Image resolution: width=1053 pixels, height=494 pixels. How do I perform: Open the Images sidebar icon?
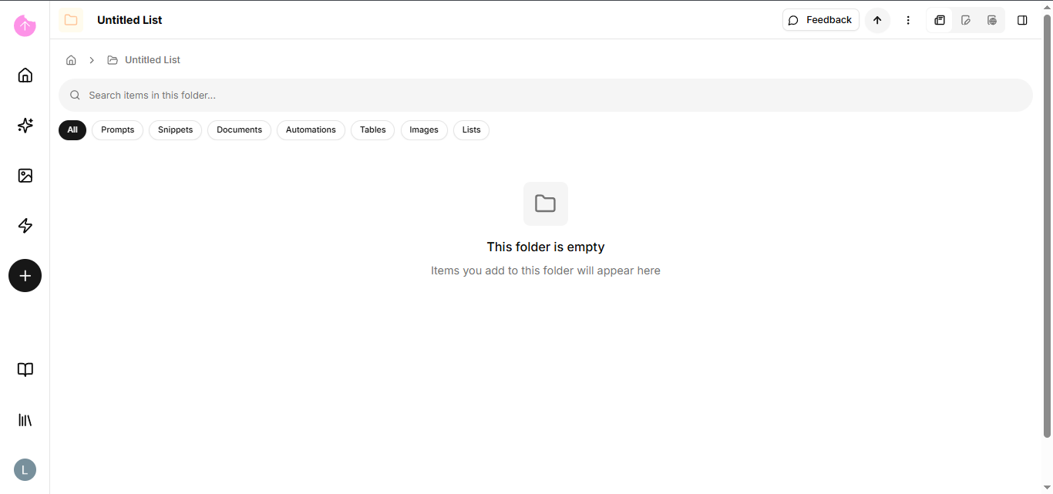25,176
